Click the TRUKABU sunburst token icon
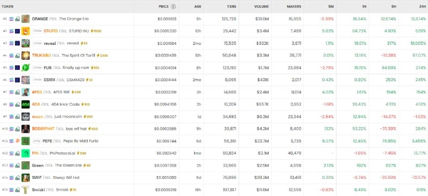Image resolution: width=428 pixels, height=196 pixels. [x=26, y=56]
